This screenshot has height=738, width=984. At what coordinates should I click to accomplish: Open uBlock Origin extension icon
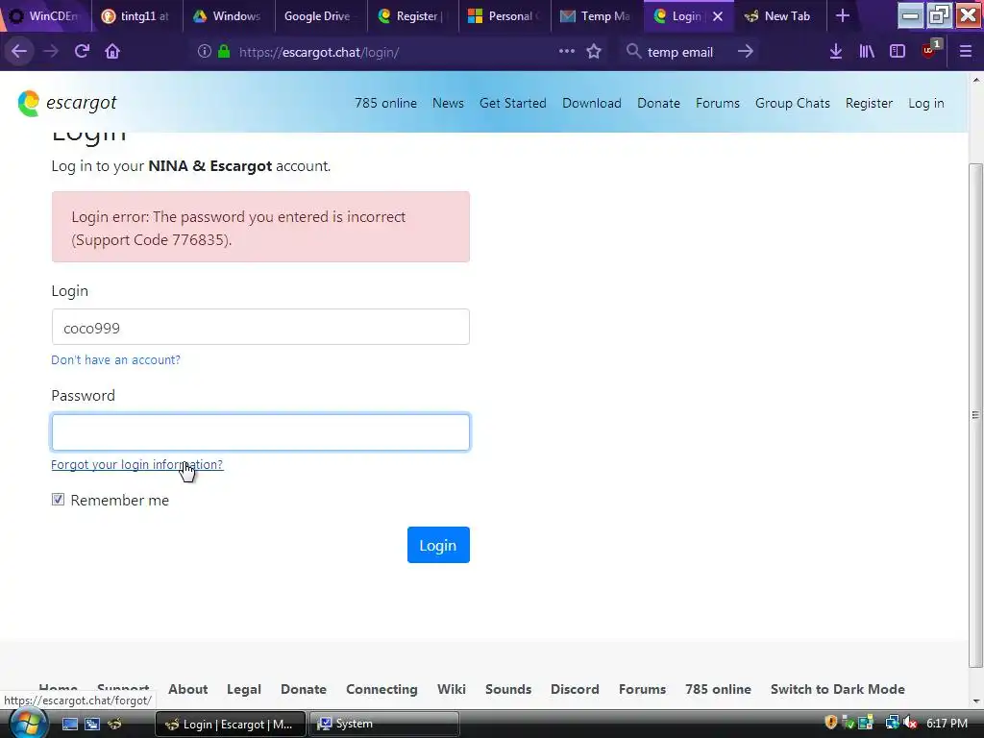tap(930, 50)
